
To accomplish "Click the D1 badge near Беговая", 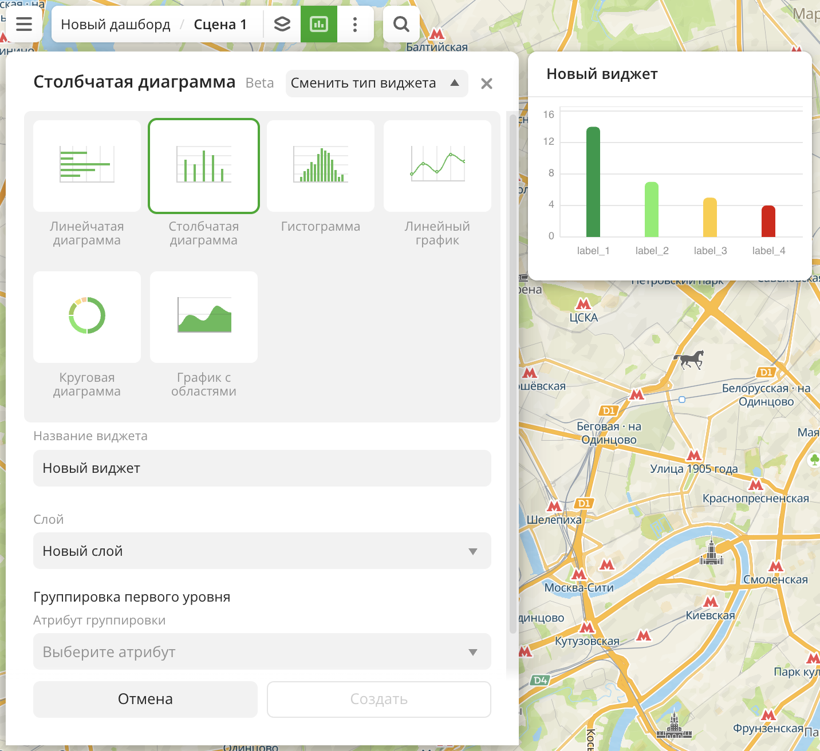I will [x=609, y=410].
